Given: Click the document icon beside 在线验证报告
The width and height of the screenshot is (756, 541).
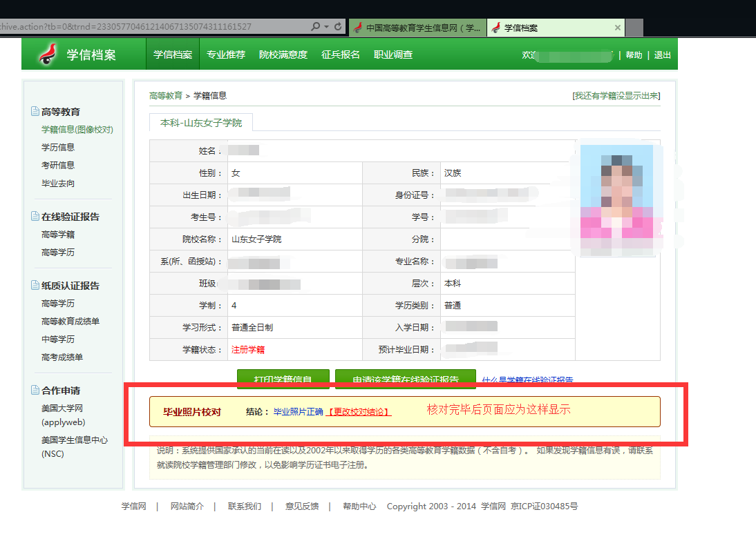Looking at the screenshot, I should [35, 216].
